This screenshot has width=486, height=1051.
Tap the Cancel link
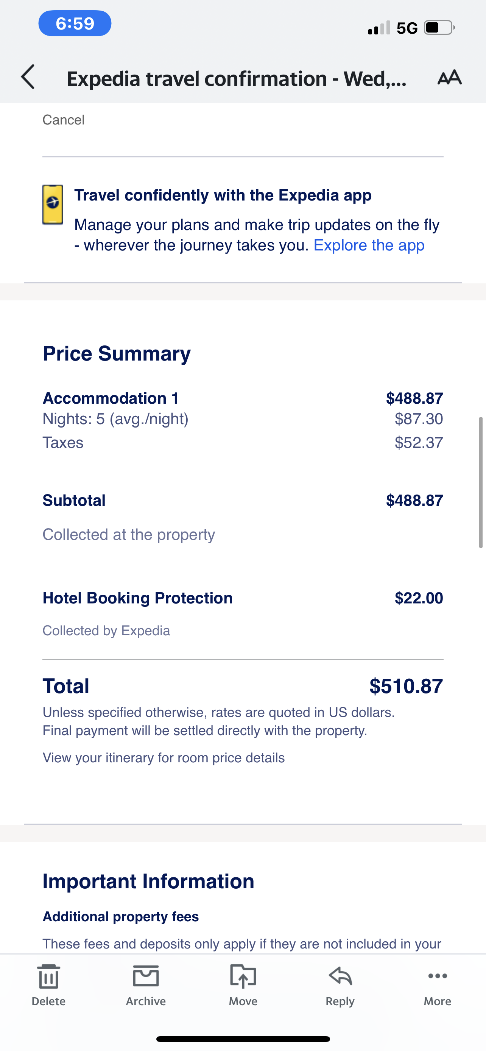tap(63, 120)
